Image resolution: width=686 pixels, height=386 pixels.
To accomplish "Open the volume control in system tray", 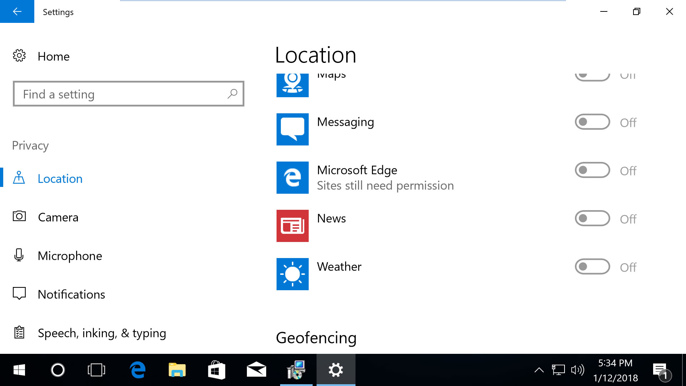I will tap(577, 370).
